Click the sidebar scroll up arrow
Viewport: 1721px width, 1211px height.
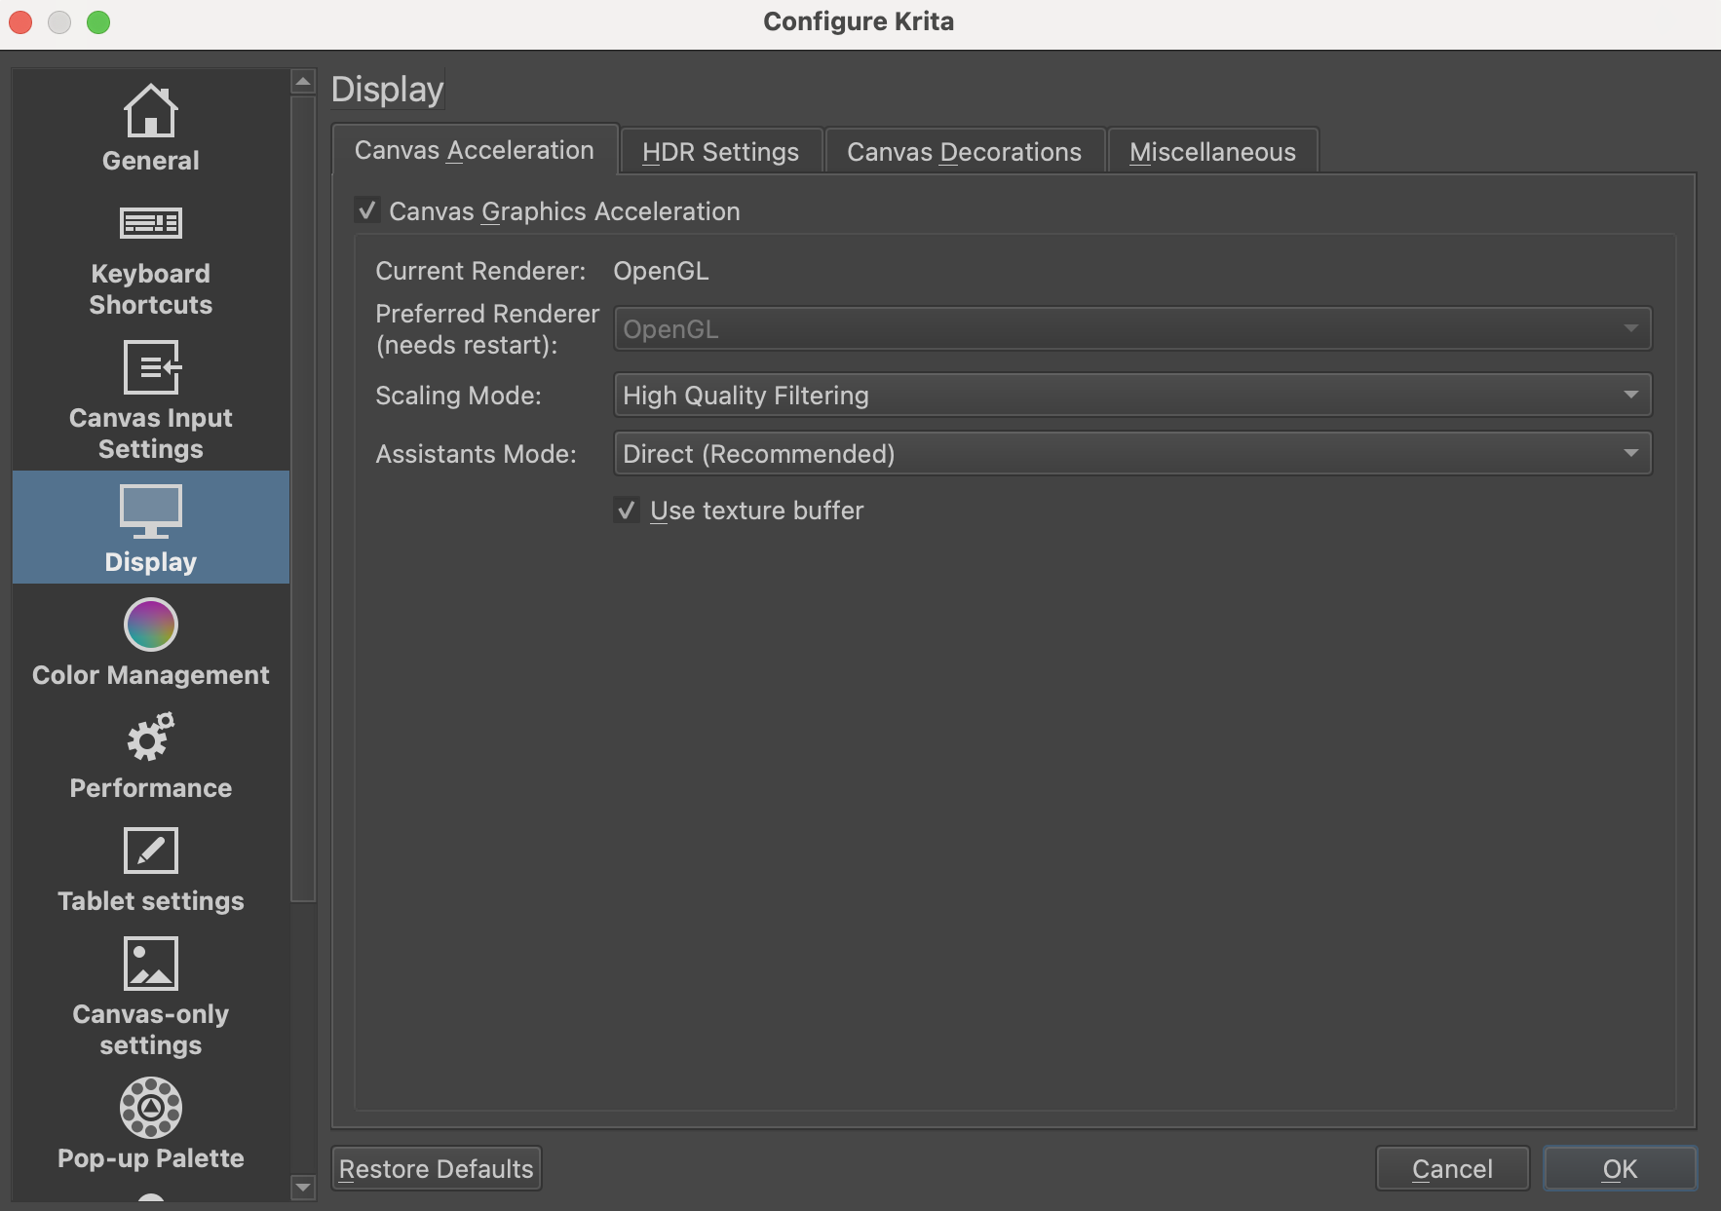(x=303, y=82)
